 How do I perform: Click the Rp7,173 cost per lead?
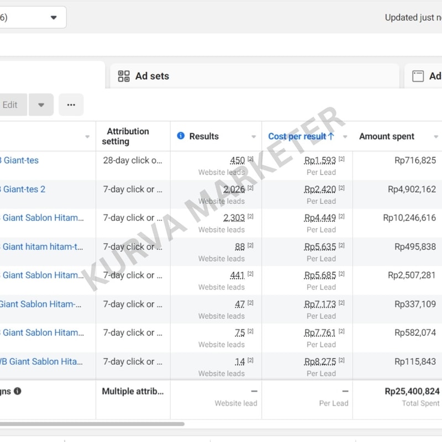320,304
